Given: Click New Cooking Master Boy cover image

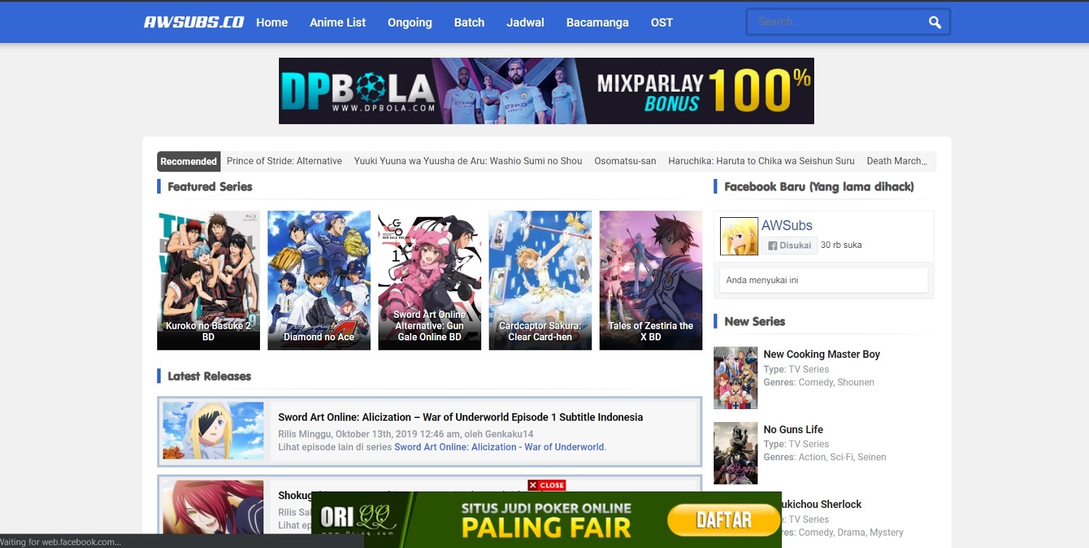Looking at the screenshot, I should click(x=735, y=378).
